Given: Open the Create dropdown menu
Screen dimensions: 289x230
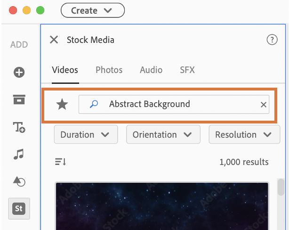Looking at the screenshot, I should [x=93, y=10].
